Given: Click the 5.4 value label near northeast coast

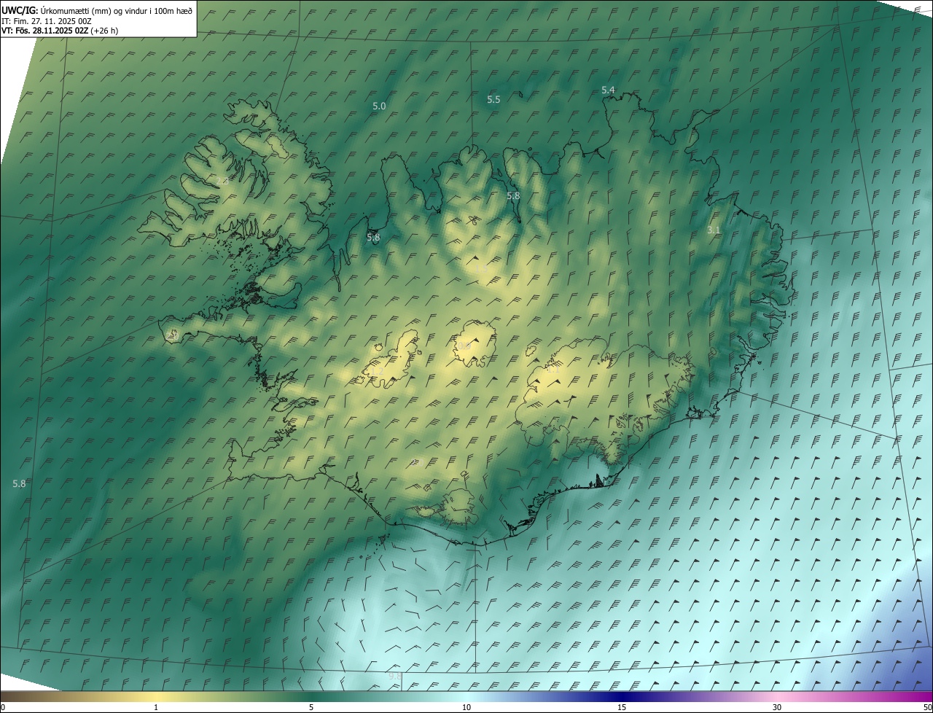Looking at the screenshot, I should (608, 90).
